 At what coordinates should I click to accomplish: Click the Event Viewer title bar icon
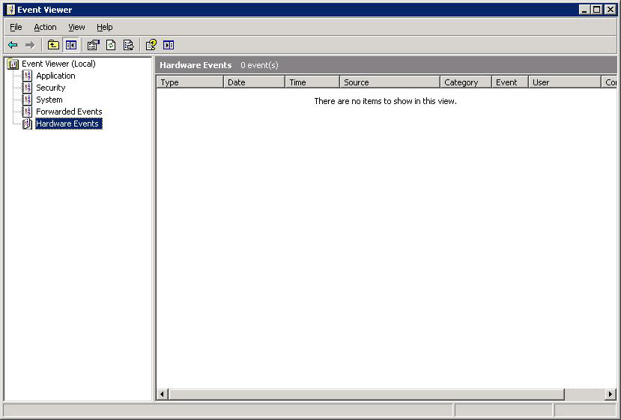click(x=10, y=10)
